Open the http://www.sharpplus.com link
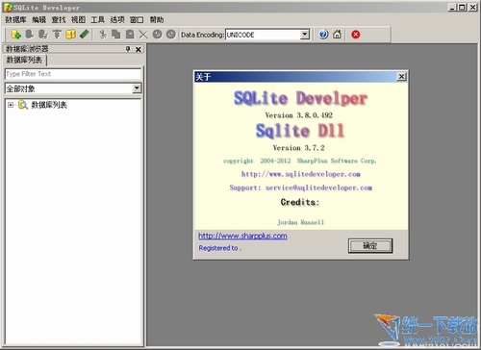This screenshot has height=350, width=481. (242, 236)
